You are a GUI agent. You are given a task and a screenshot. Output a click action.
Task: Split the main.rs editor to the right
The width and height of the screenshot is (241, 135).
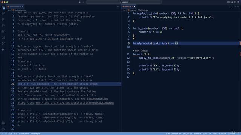(x=235, y=7)
